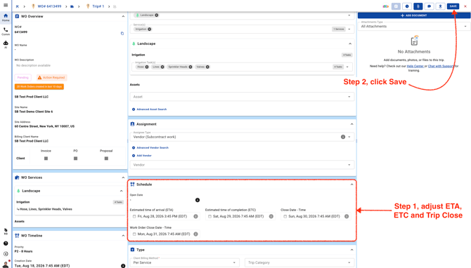This screenshot has width=471, height=268.
Task: Click the Work Order Close Date - Time field
Action: (165, 234)
